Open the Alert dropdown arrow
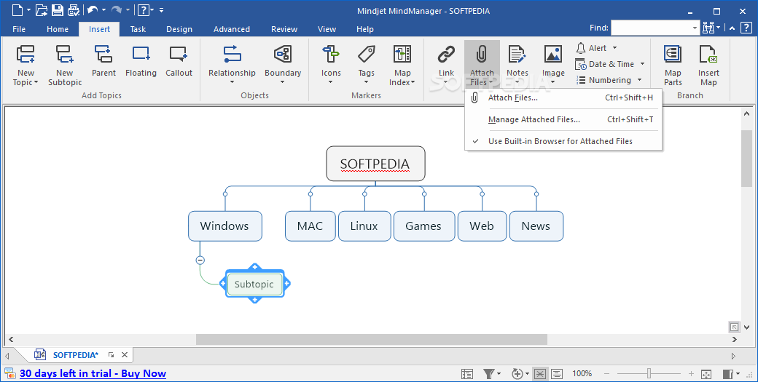 615,48
